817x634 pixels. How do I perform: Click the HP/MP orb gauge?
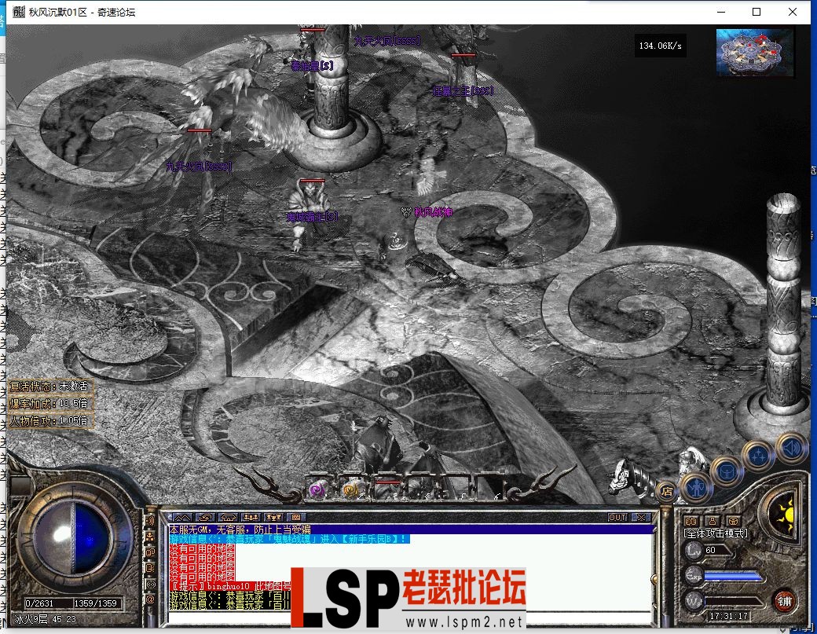(x=74, y=536)
